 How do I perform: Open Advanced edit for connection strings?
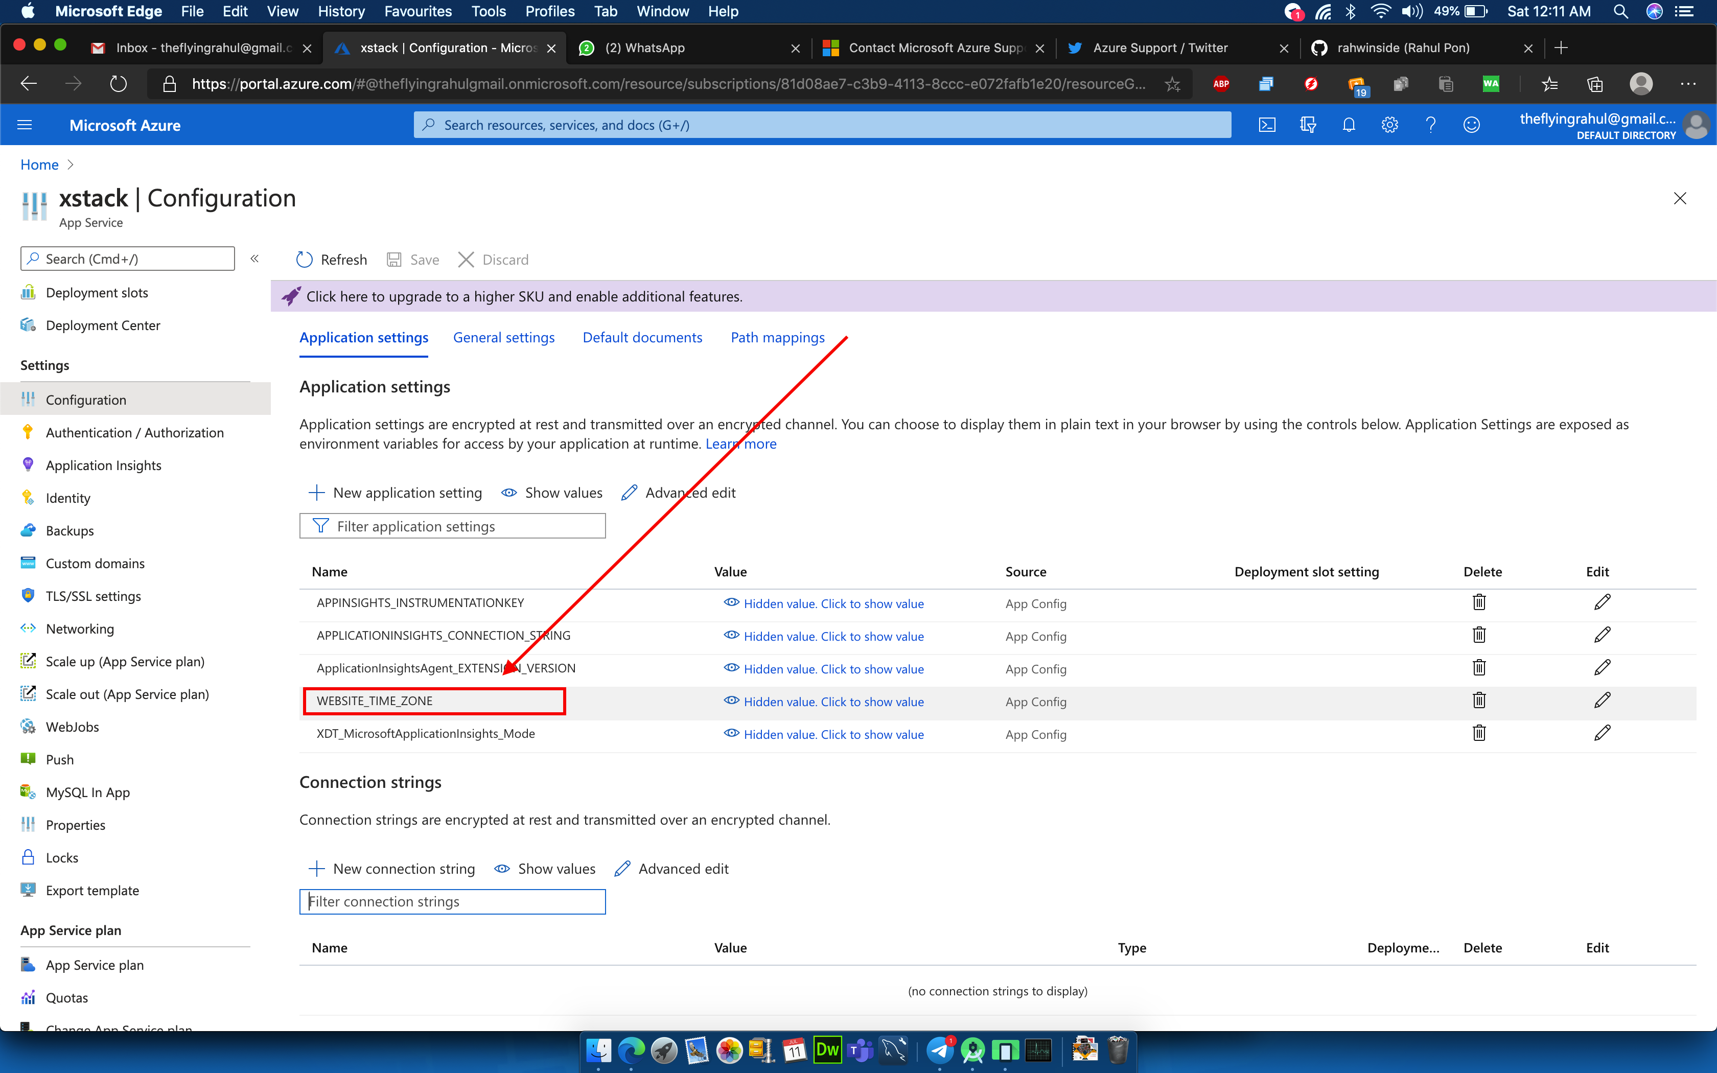671,869
